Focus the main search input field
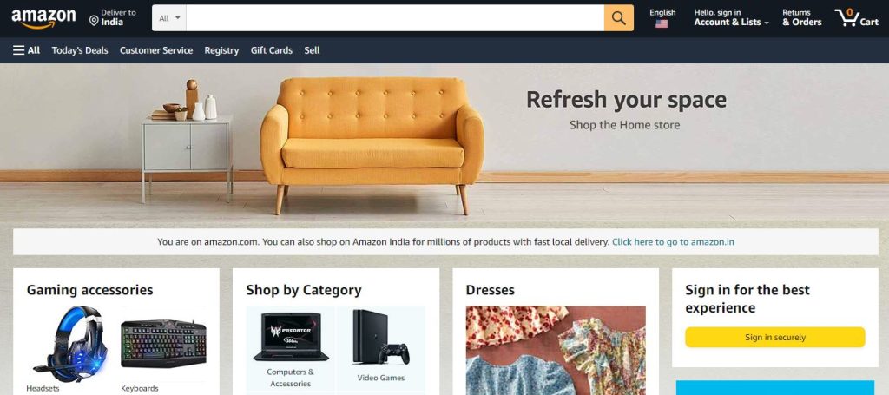 pyautogui.click(x=395, y=18)
